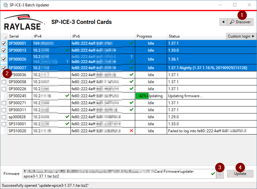257x189 pixels.
Task: Click the green check in SP300311 IPv6 cell
Action: click(131, 110)
